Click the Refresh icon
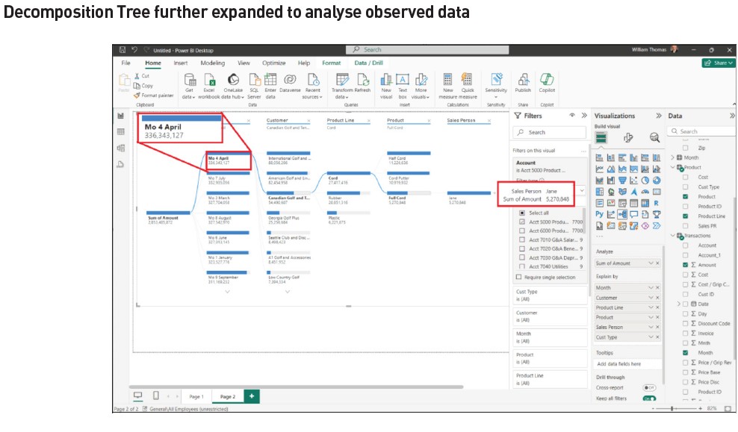This screenshot has height=432, width=738. [x=362, y=79]
